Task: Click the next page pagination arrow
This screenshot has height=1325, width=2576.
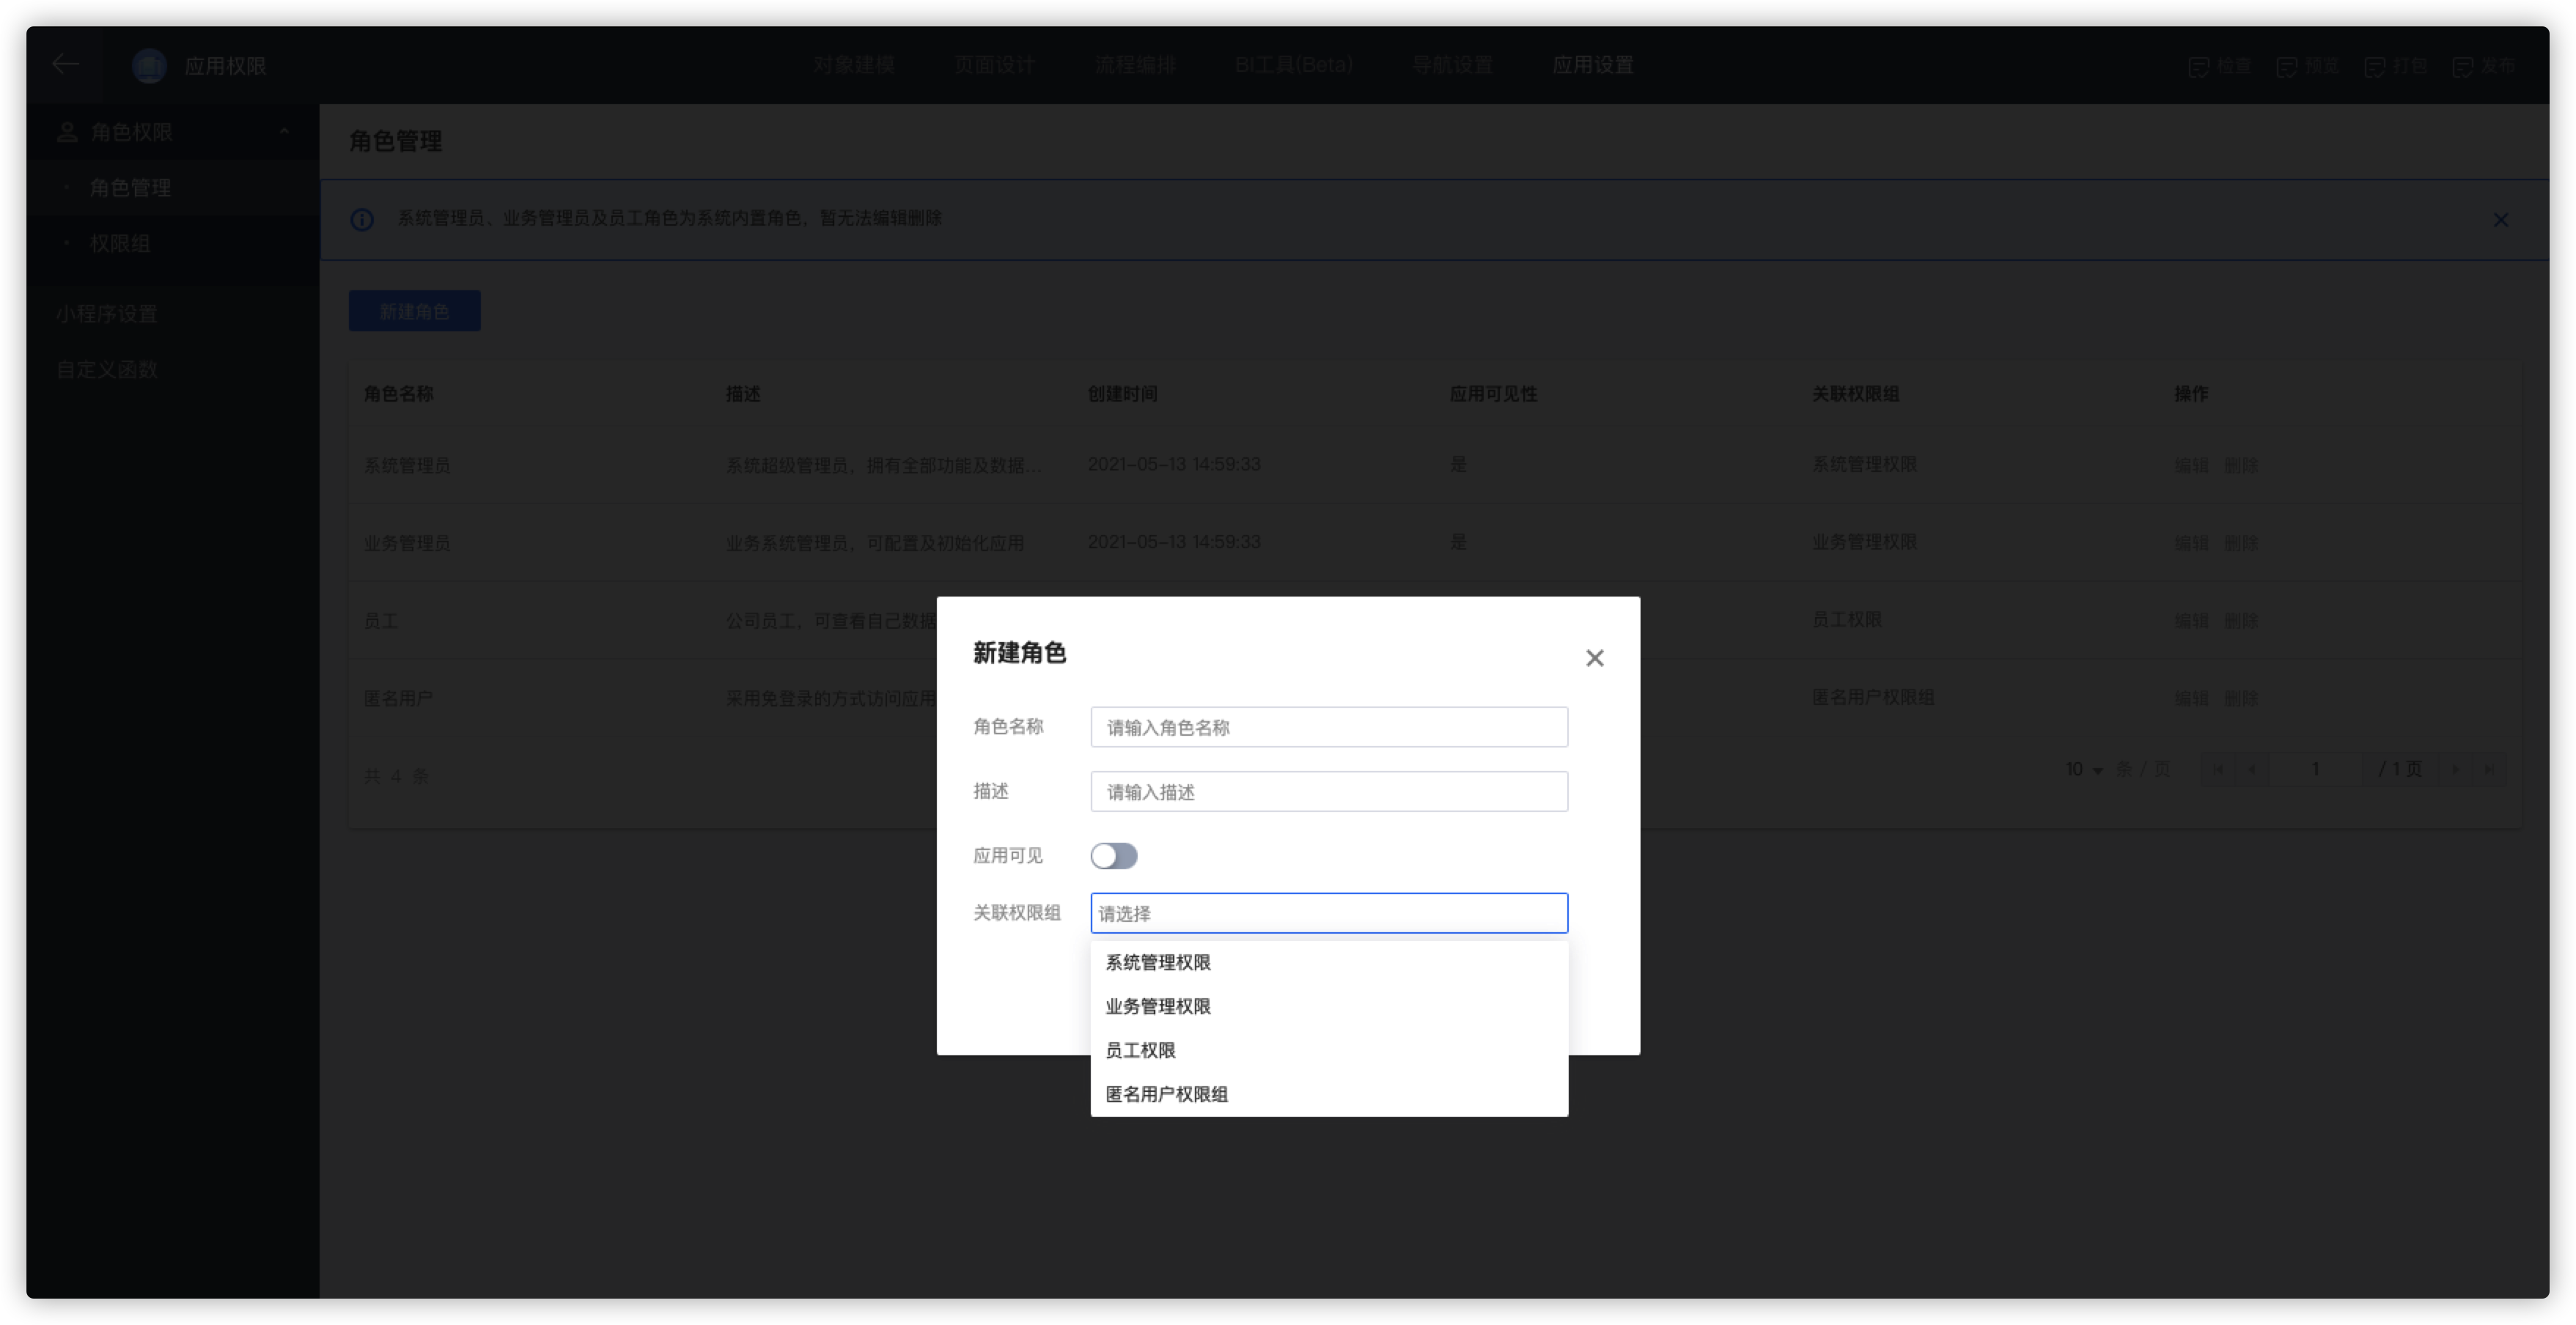Action: point(2455,769)
